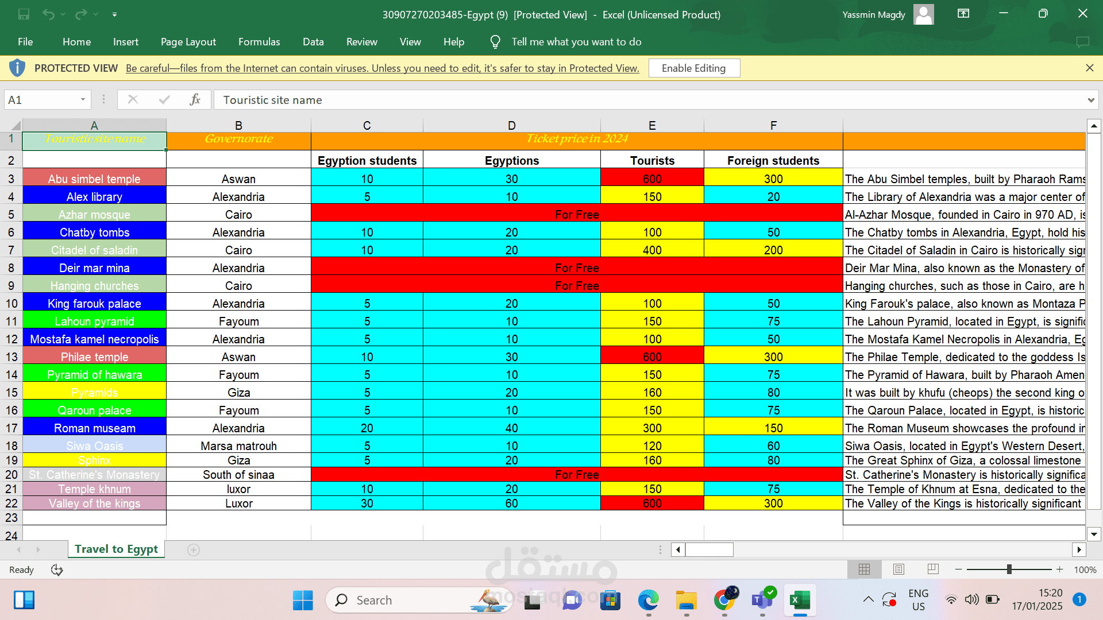The width and height of the screenshot is (1103, 620).
Task: Open the Page Layout ribbon tab
Action: coord(188,42)
